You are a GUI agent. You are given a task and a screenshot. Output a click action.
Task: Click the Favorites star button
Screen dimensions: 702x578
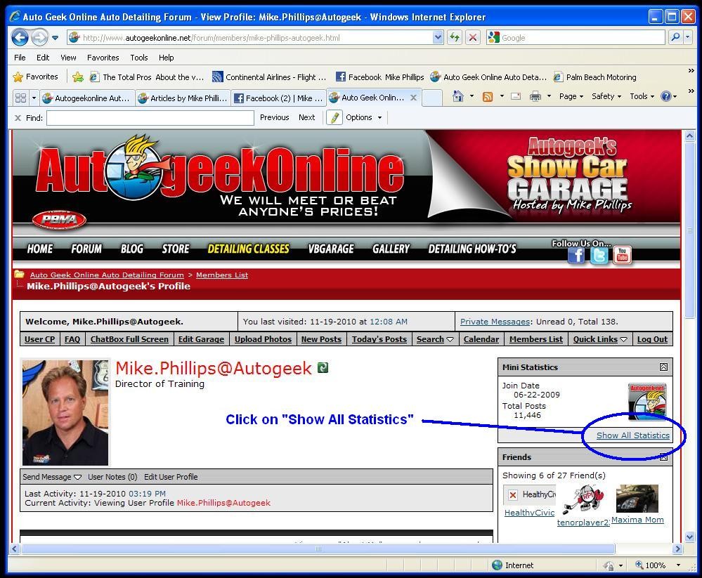pyautogui.click(x=35, y=77)
